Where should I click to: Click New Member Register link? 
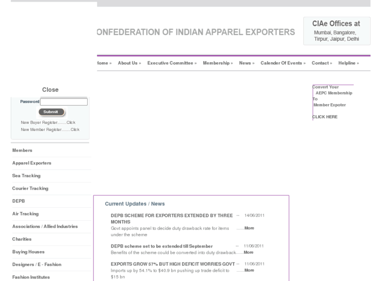click(x=50, y=129)
